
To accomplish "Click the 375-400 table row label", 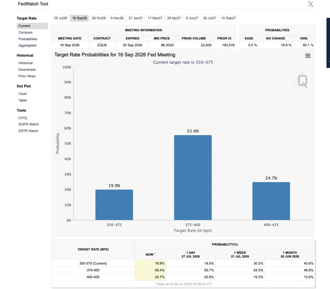I will (93, 270).
